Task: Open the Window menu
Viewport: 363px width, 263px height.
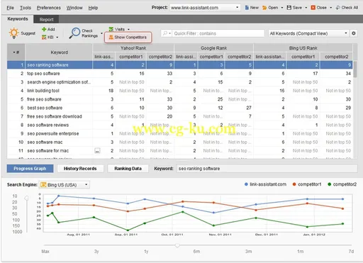Action: (x=74, y=8)
